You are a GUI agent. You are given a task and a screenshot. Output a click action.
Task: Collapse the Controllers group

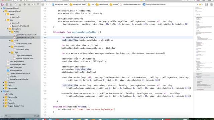click(8, 29)
